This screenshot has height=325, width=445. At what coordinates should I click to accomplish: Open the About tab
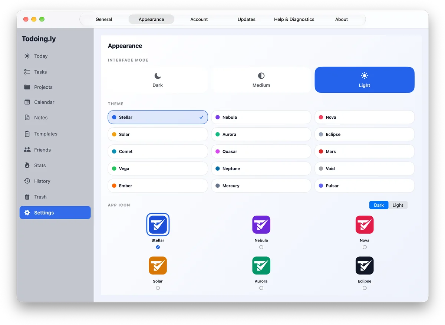point(342,19)
